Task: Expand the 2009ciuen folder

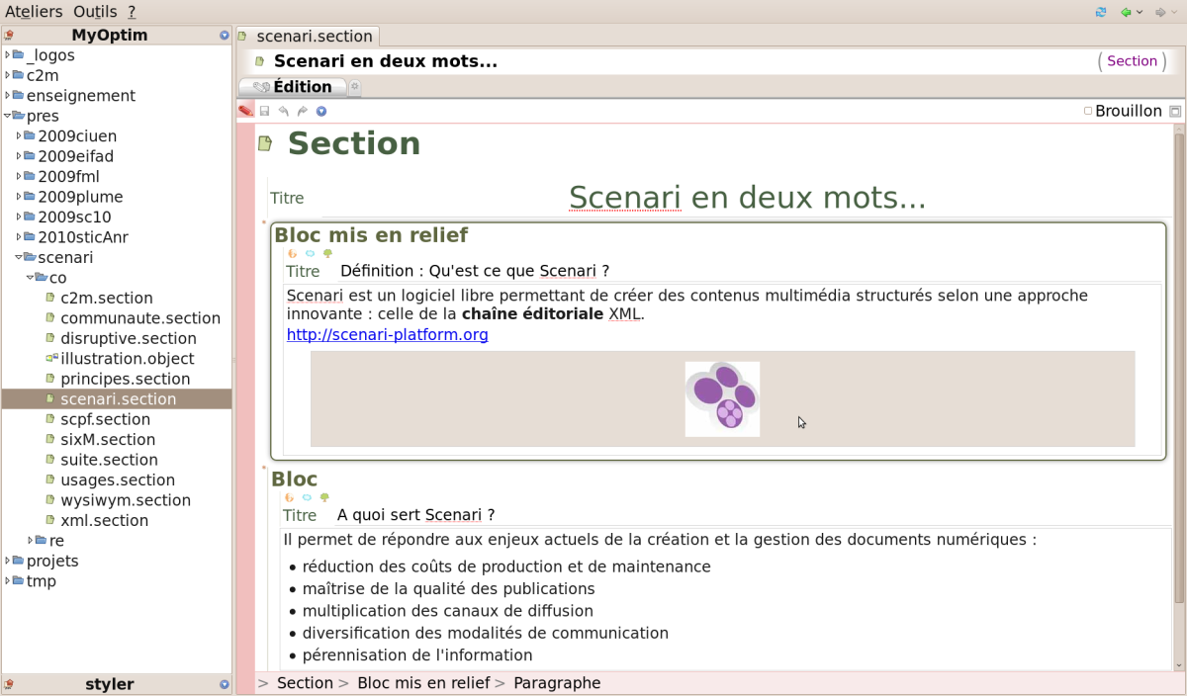Action: (19, 136)
